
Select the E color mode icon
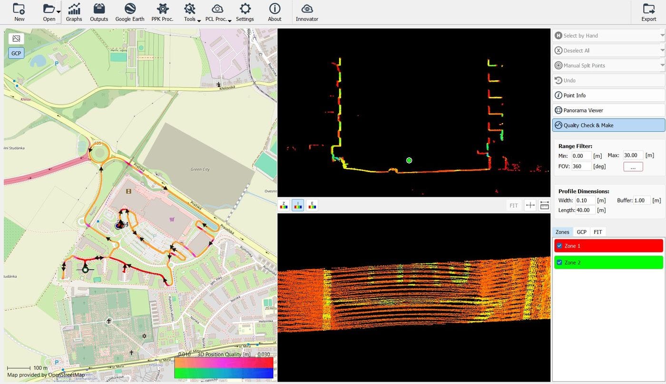tap(312, 205)
